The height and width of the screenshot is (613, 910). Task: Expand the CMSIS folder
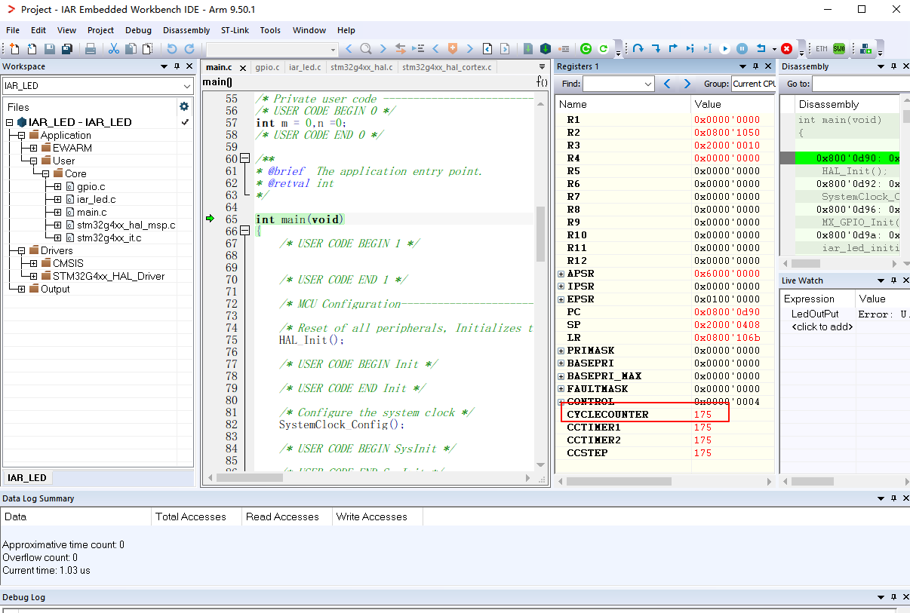point(33,263)
